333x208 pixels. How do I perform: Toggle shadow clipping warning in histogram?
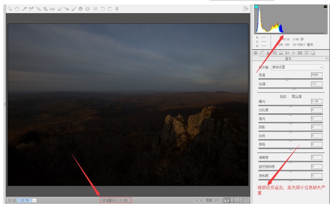pos(256,6)
